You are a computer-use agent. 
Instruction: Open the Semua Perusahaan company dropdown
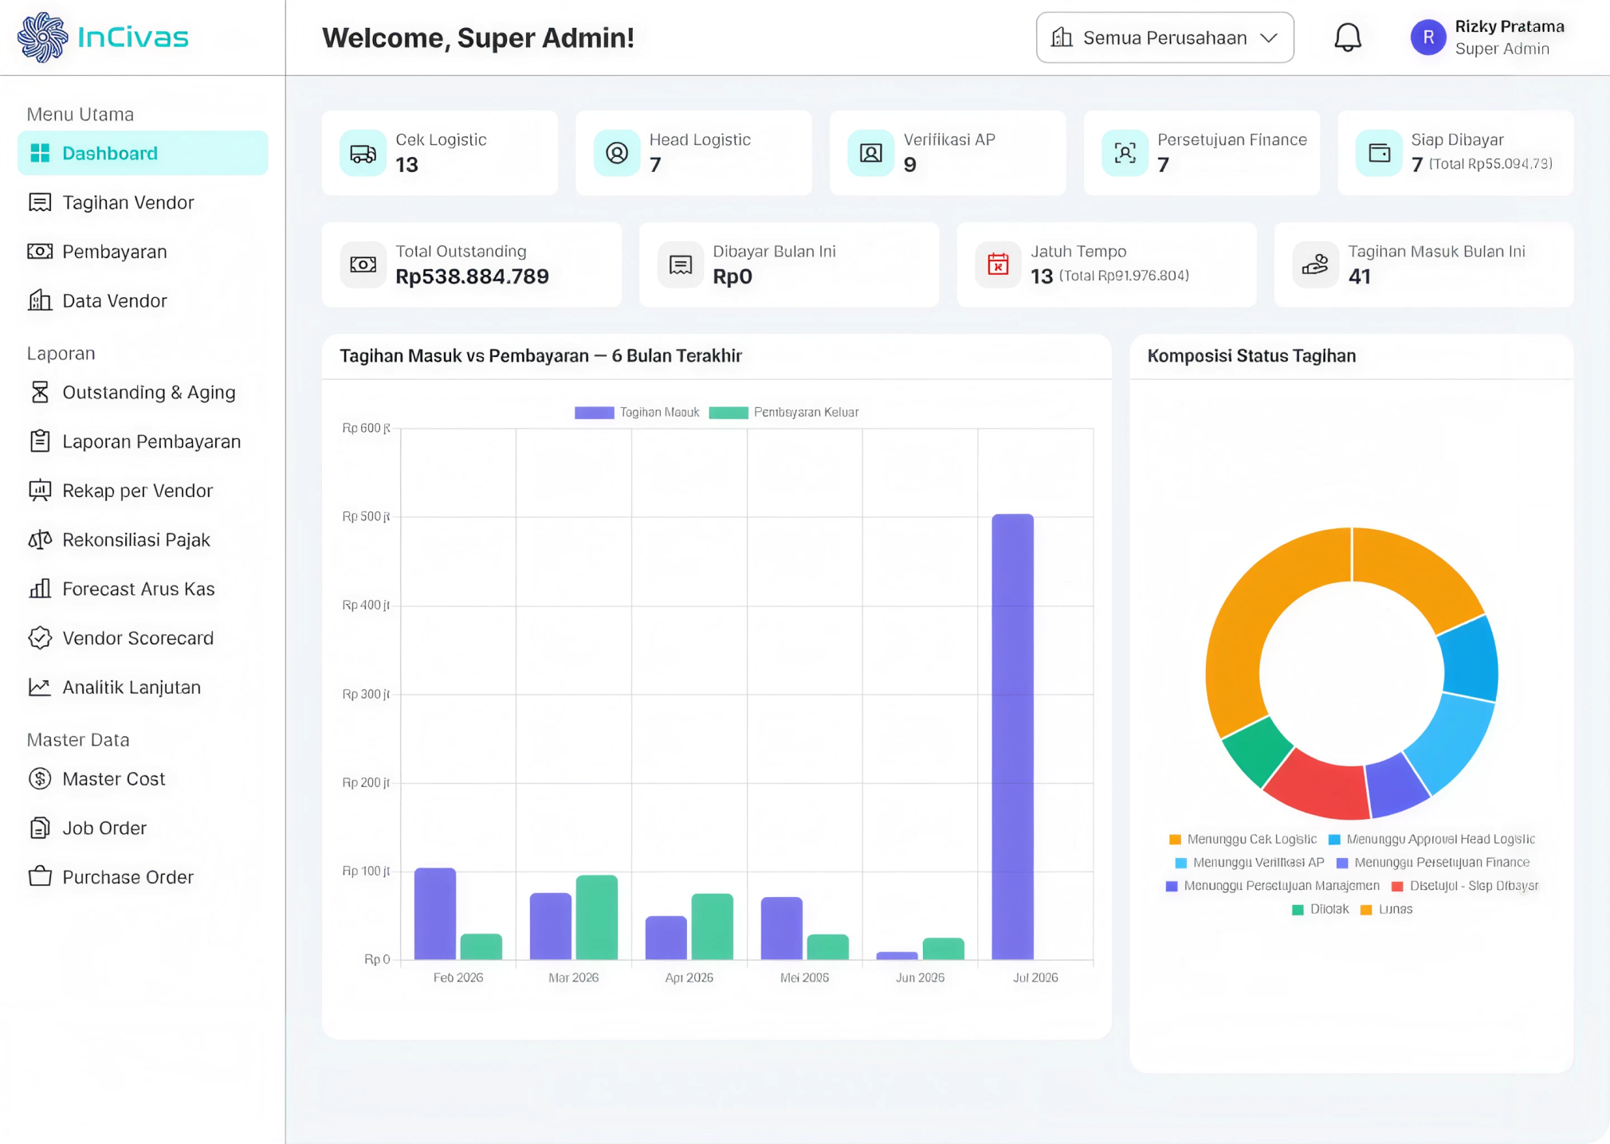[x=1164, y=37]
